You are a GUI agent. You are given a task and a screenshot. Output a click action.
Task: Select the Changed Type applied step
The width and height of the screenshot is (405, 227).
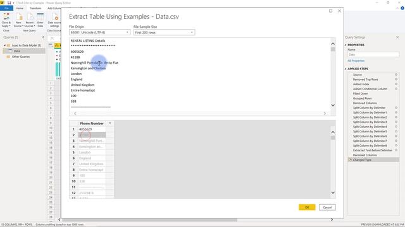tap(373, 160)
